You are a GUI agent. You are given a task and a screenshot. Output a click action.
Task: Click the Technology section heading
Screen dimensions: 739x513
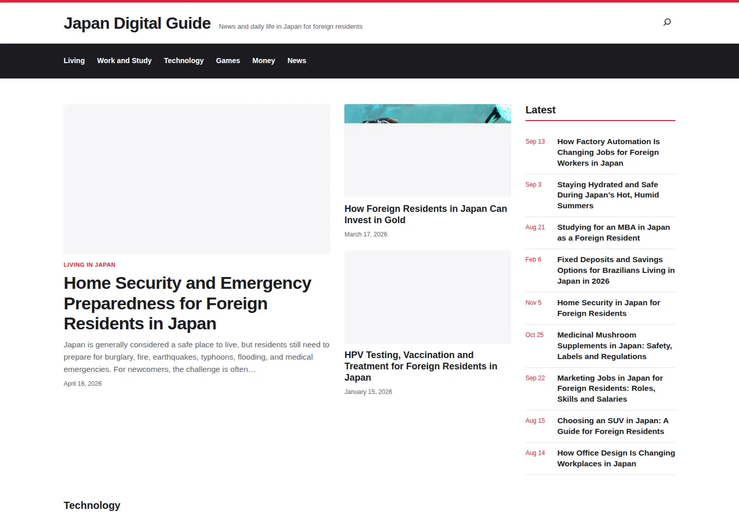[92, 505]
